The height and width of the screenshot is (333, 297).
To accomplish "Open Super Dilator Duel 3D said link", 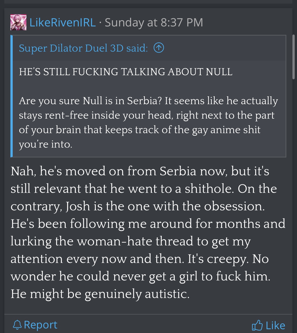I will [x=83, y=48].
